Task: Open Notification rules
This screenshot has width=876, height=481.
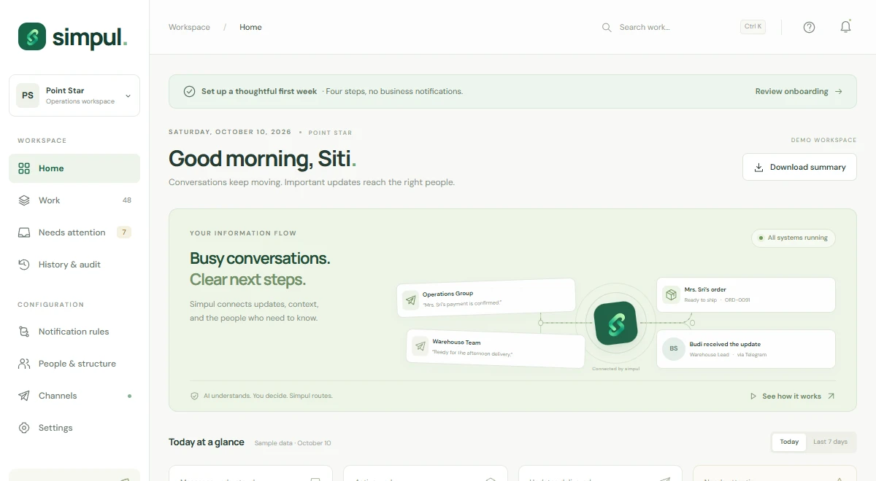Action: [x=74, y=332]
